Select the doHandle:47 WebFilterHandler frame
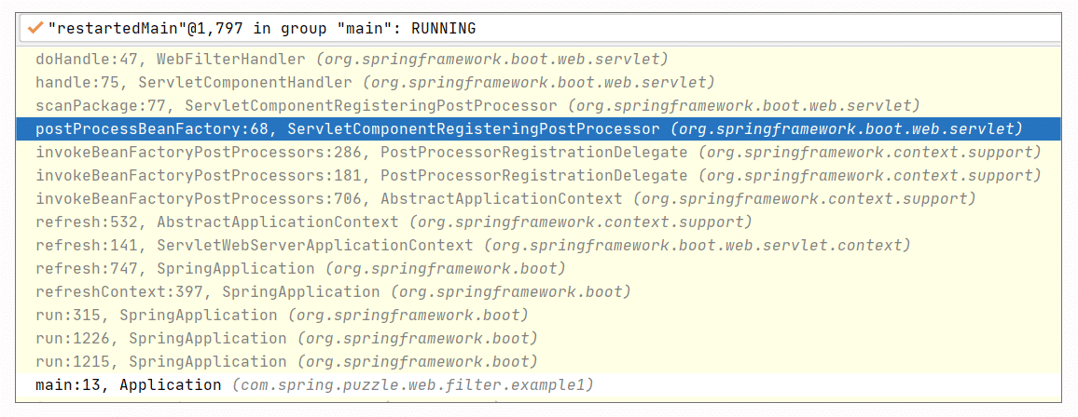1078x417 pixels. pyautogui.click(x=541, y=59)
